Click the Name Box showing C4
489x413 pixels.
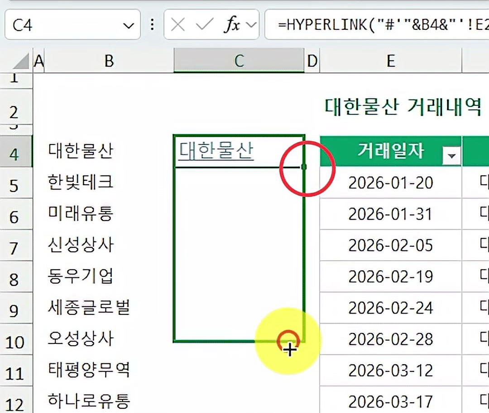[72, 24]
